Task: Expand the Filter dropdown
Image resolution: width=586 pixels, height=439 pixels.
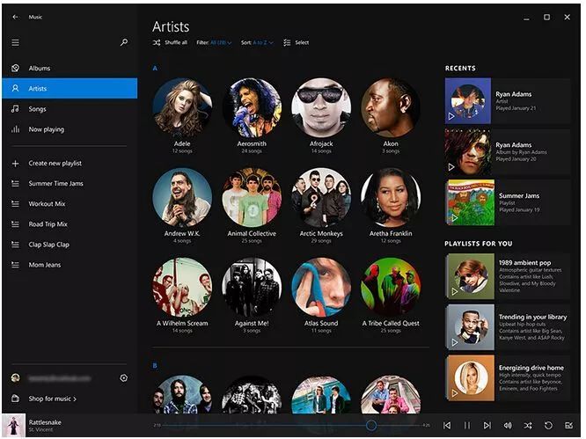Action: coord(214,42)
